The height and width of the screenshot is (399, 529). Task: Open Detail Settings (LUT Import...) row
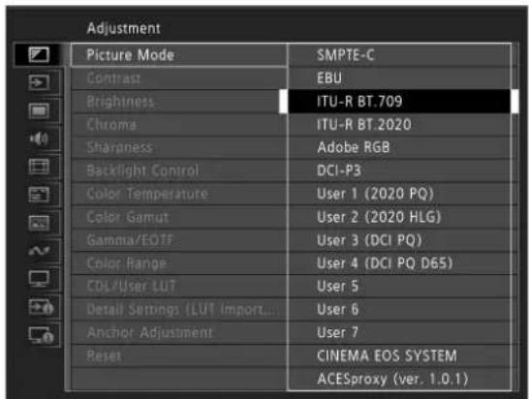click(x=179, y=310)
